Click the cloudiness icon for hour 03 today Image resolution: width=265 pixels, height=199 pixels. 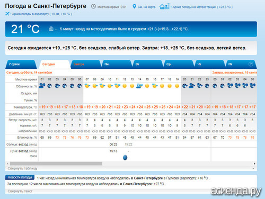(57, 86)
